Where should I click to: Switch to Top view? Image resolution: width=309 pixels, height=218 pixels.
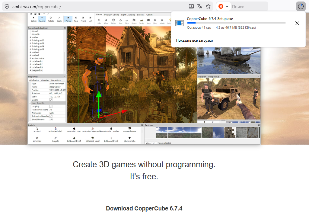pyautogui.click(x=76, y=19)
